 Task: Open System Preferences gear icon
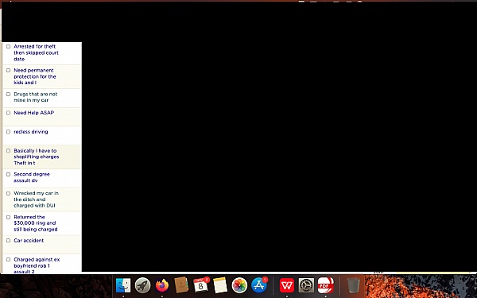coord(306,285)
